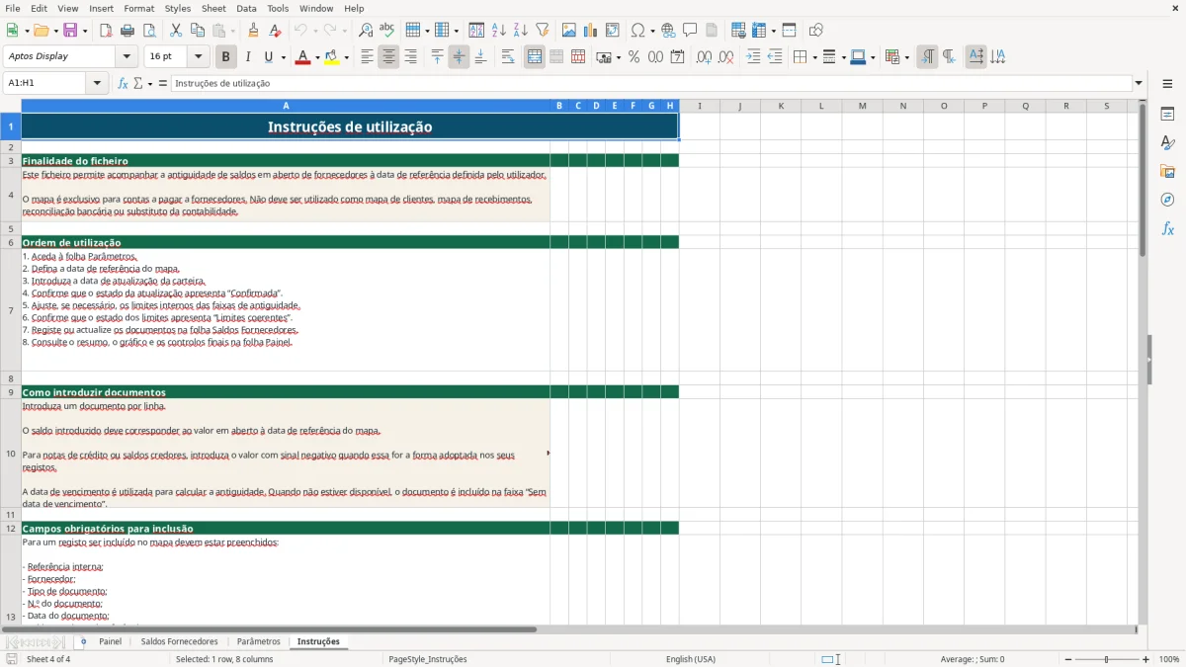Select the Clone Formatting paintbrush
This screenshot has height=667, width=1186.
tap(253, 31)
